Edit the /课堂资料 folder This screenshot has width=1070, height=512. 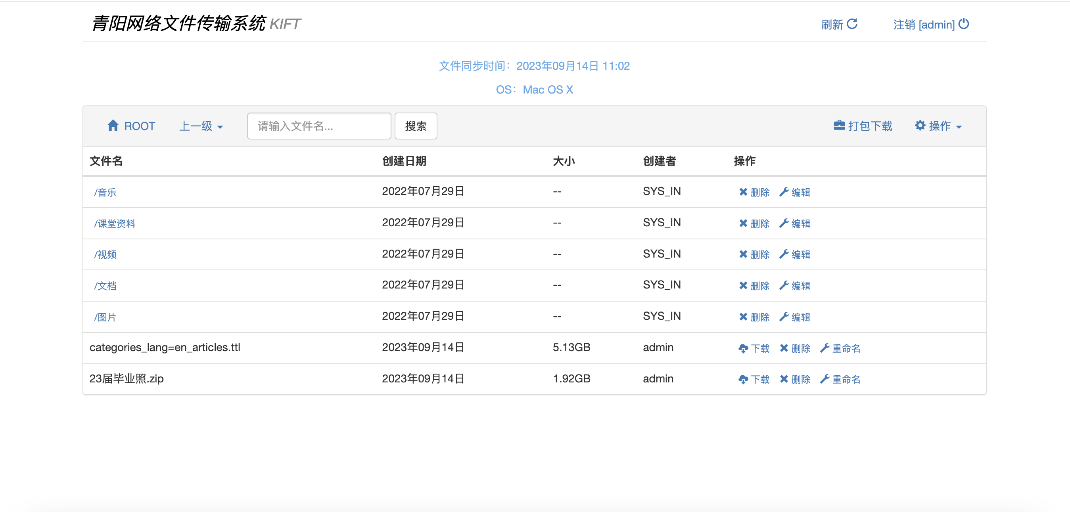click(795, 224)
